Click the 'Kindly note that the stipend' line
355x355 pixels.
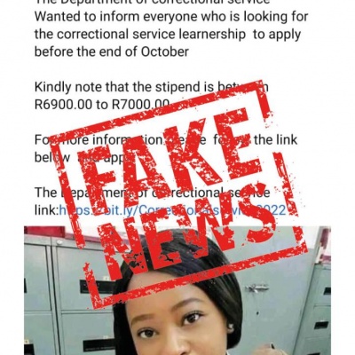152,87
